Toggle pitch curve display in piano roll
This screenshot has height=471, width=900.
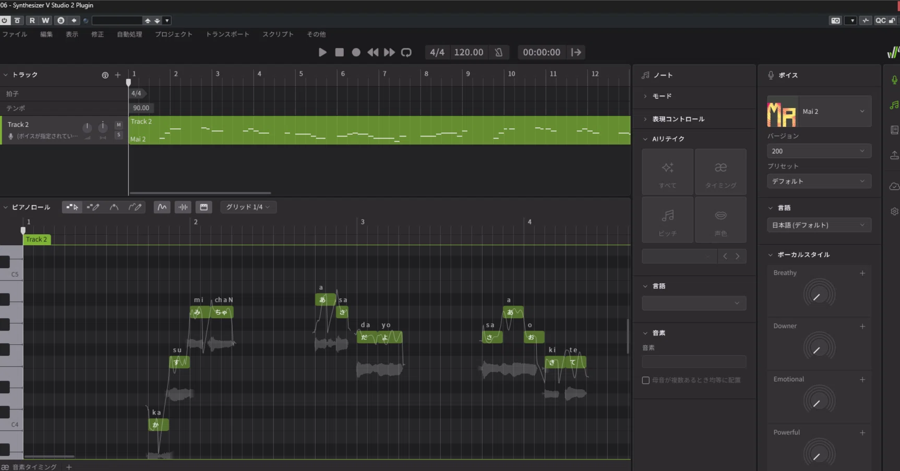[x=162, y=207]
